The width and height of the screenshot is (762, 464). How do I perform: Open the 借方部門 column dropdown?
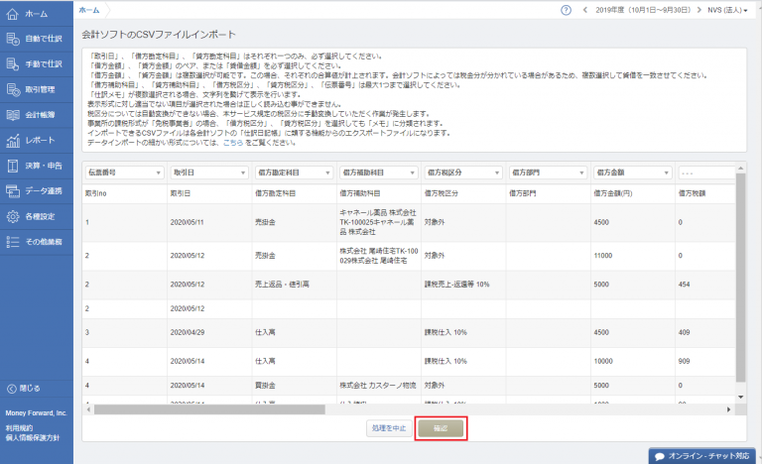pyautogui.click(x=548, y=173)
